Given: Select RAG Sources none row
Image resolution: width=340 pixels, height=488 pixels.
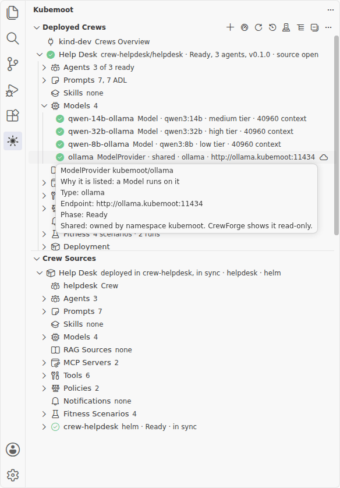Looking at the screenshot, I should (x=182, y=350).
